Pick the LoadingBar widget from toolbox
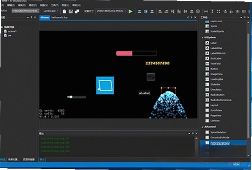This screenshot has height=170, width=252. [217, 79]
